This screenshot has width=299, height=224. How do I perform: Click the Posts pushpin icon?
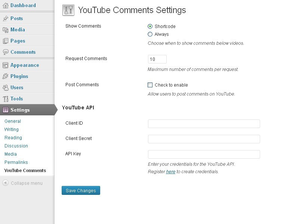pos(6,18)
